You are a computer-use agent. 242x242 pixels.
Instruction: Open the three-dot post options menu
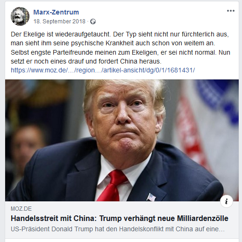point(231,11)
